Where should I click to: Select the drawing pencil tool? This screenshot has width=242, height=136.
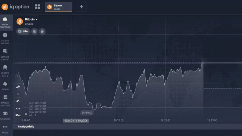(18, 101)
